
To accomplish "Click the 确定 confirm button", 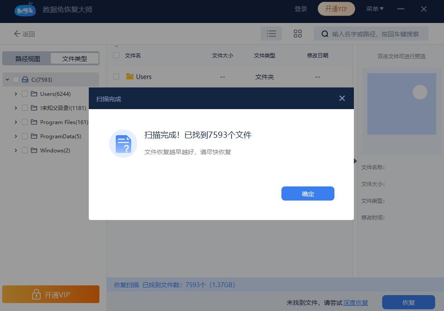I will pyautogui.click(x=307, y=193).
